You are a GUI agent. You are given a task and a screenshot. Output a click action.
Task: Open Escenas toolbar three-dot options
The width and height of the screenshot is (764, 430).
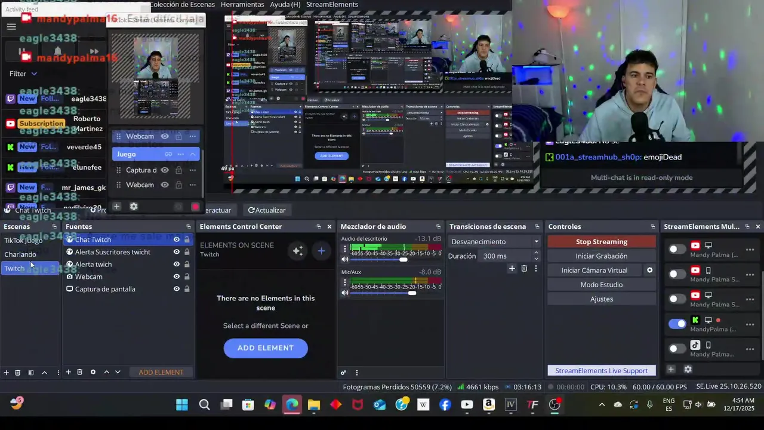[x=58, y=372]
